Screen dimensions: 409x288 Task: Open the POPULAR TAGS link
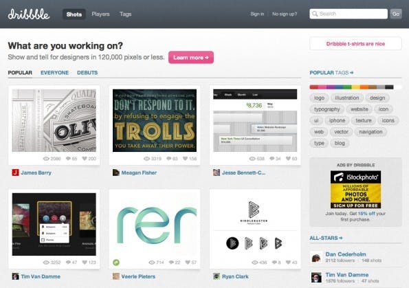point(331,73)
